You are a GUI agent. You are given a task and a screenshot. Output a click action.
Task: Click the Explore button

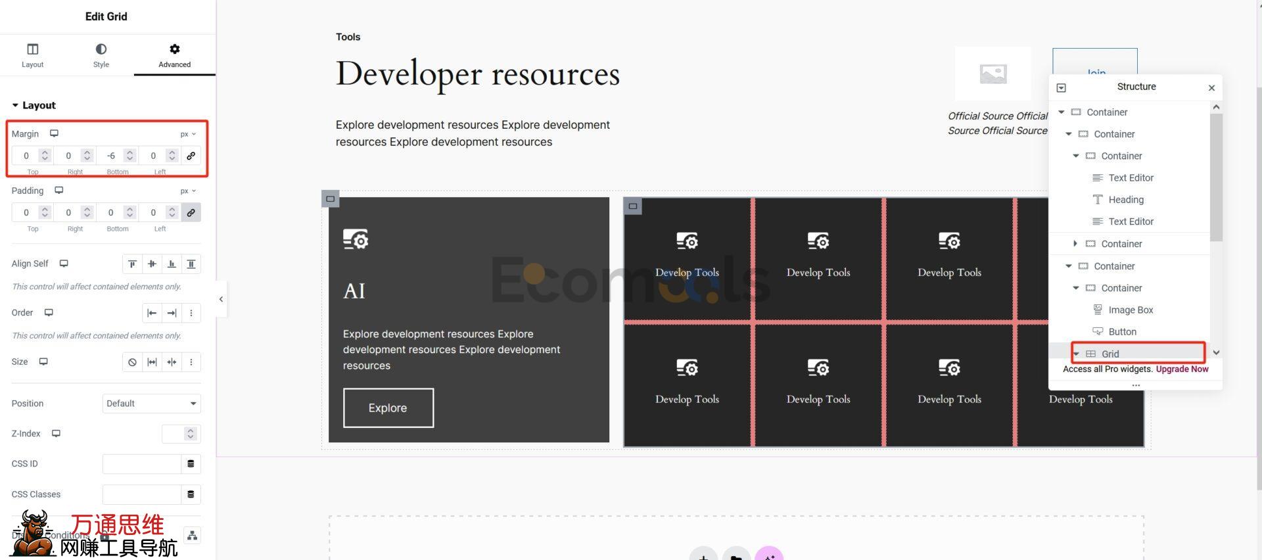point(388,408)
